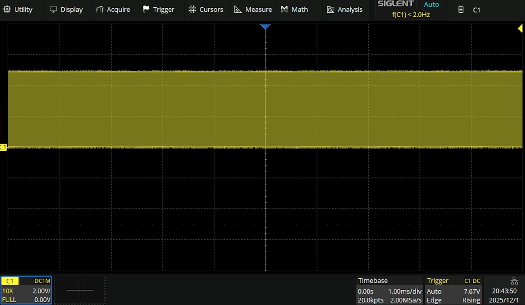This screenshot has height=305, width=525.
Task: Click the SIGLENT logo
Action: 395,4
